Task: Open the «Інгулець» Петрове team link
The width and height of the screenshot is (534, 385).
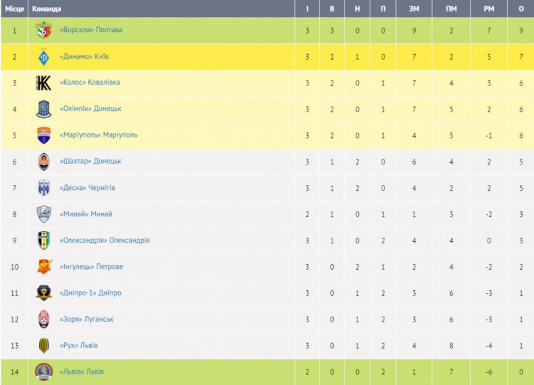Action: click(x=91, y=267)
